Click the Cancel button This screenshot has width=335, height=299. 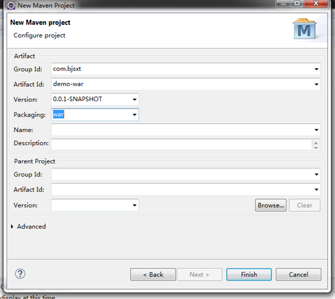pos(299,274)
